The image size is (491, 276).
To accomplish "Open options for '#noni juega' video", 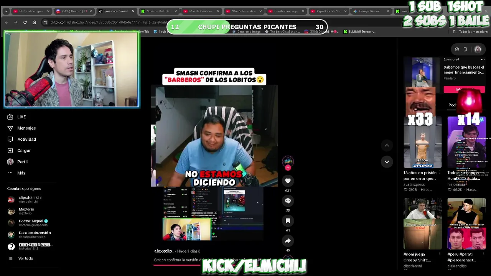I will click(439, 254).
